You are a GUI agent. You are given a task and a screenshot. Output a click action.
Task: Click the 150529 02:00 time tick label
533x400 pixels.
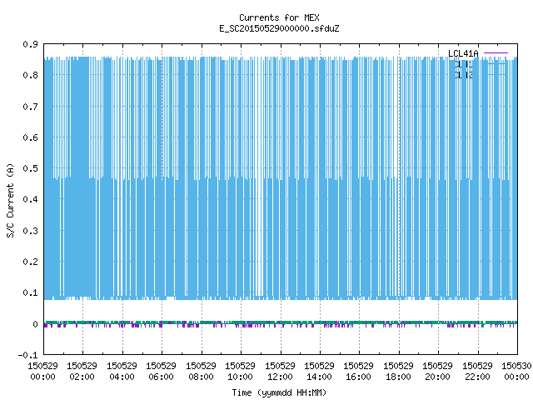click(x=82, y=372)
